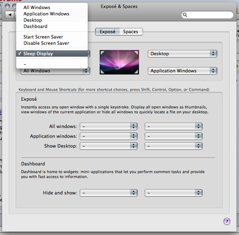Open second Hide and show dropdown
239x235 pixels.
coord(173,193)
